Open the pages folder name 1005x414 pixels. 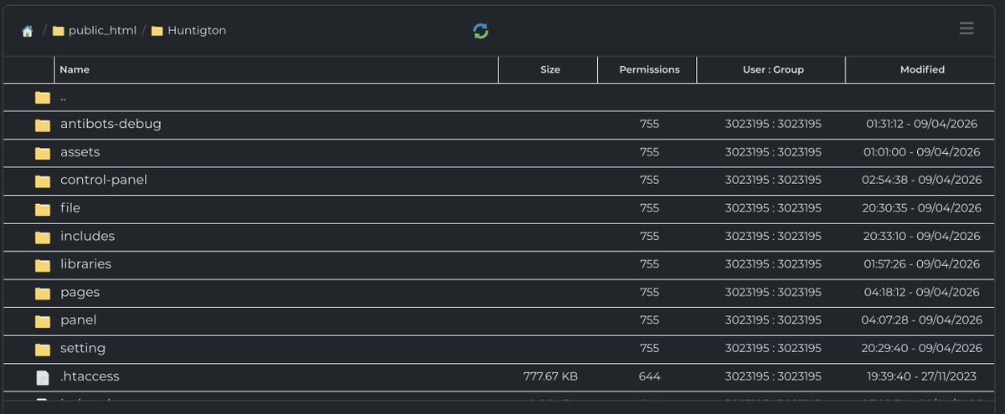80,292
